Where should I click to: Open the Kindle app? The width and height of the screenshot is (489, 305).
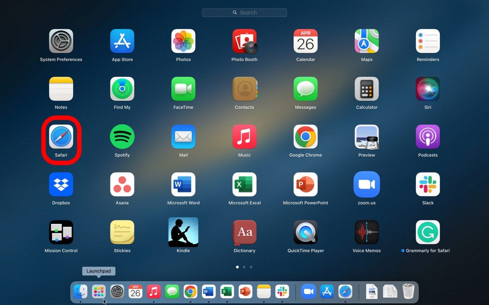point(183,232)
